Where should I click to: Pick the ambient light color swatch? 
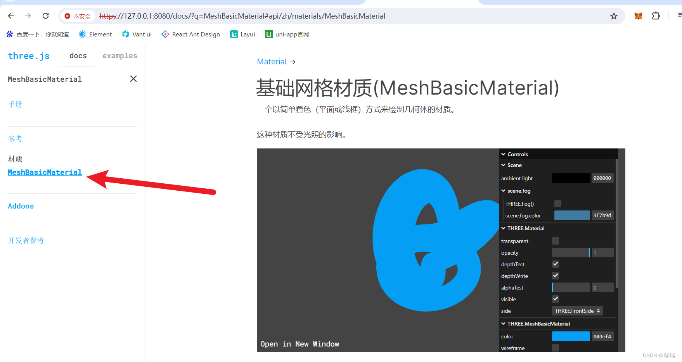[571, 178]
